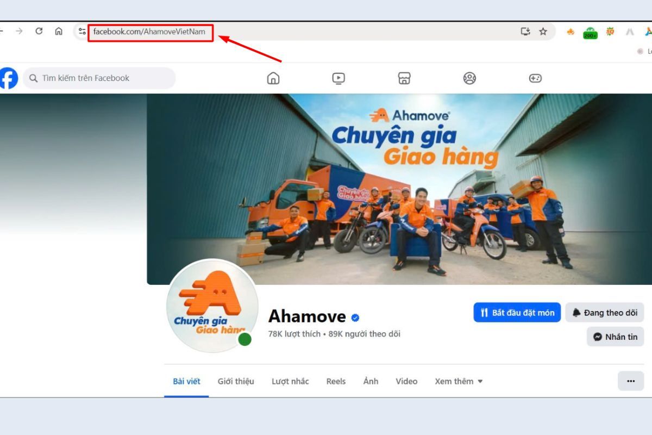Switch to the Reels tab
Viewport: 652px width, 435px height.
[336, 381]
